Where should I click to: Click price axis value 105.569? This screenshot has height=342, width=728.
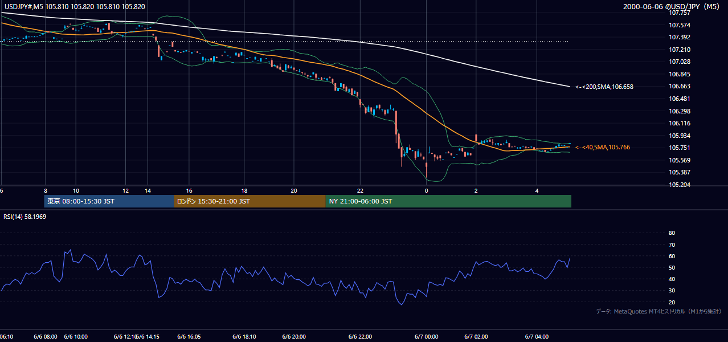pyautogui.click(x=679, y=160)
